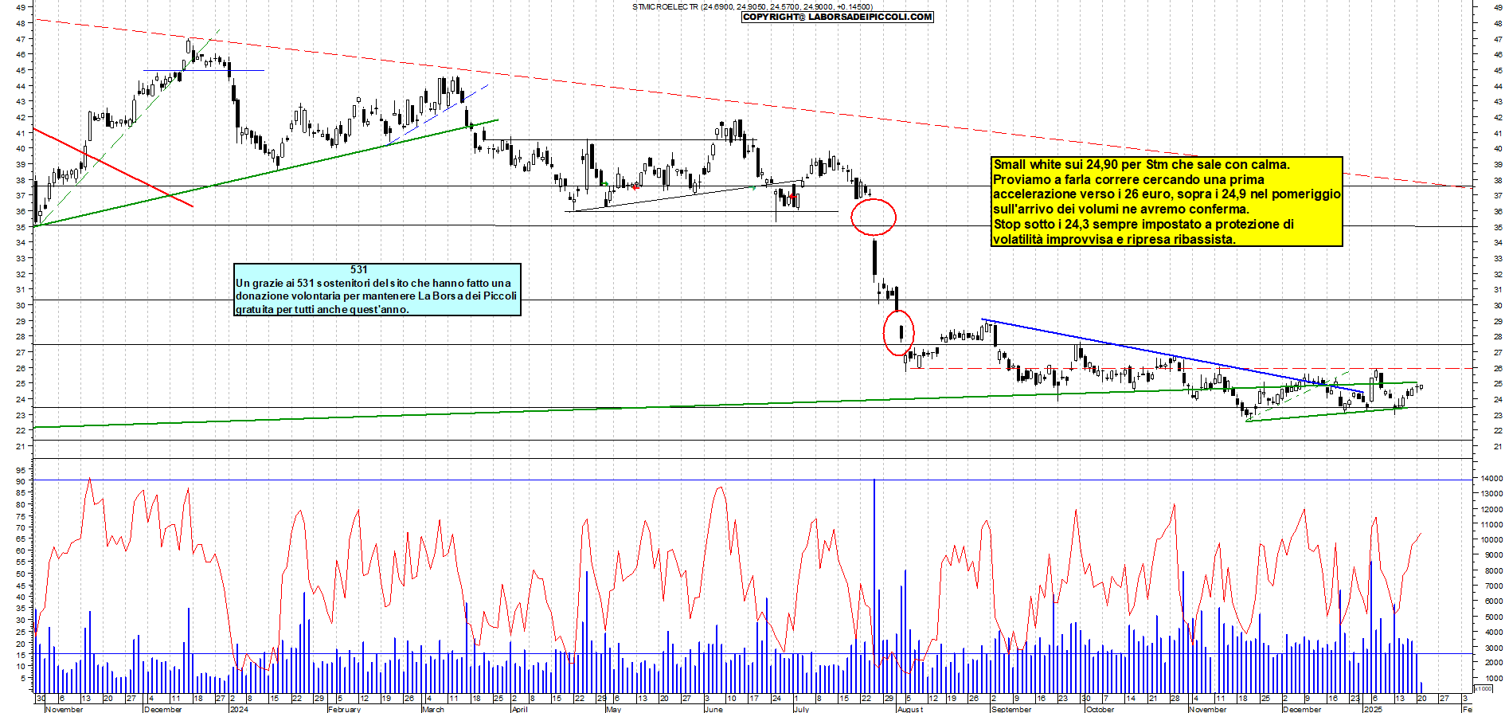The image size is (1505, 713).
Task: Click the x1000 volume multiplier label
Action: click(1483, 688)
